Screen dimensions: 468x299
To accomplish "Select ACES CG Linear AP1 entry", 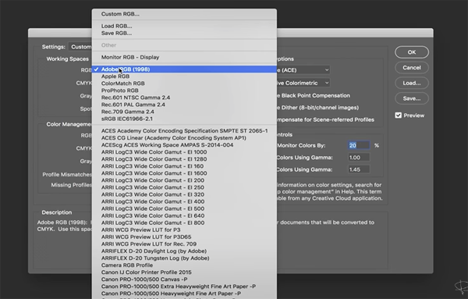I will [x=184, y=138].
